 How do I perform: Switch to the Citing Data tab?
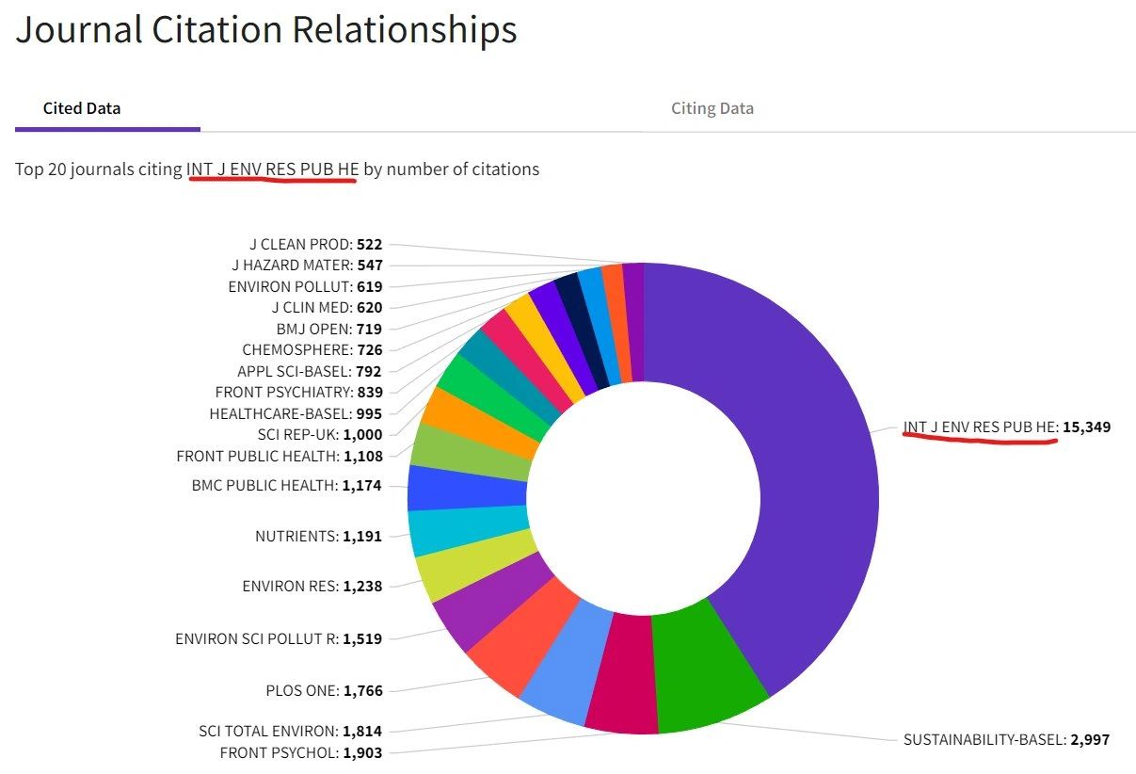712,107
